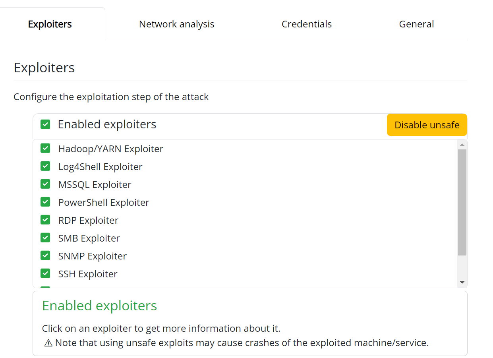Click the PowerShell Exploiter label text
Image resolution: width=493 pixels, height=358 pixels.
point(104,203)
